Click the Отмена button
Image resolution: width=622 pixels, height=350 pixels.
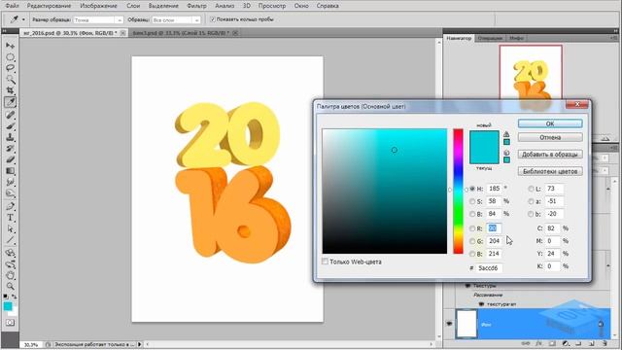click(x=550, y=137)
